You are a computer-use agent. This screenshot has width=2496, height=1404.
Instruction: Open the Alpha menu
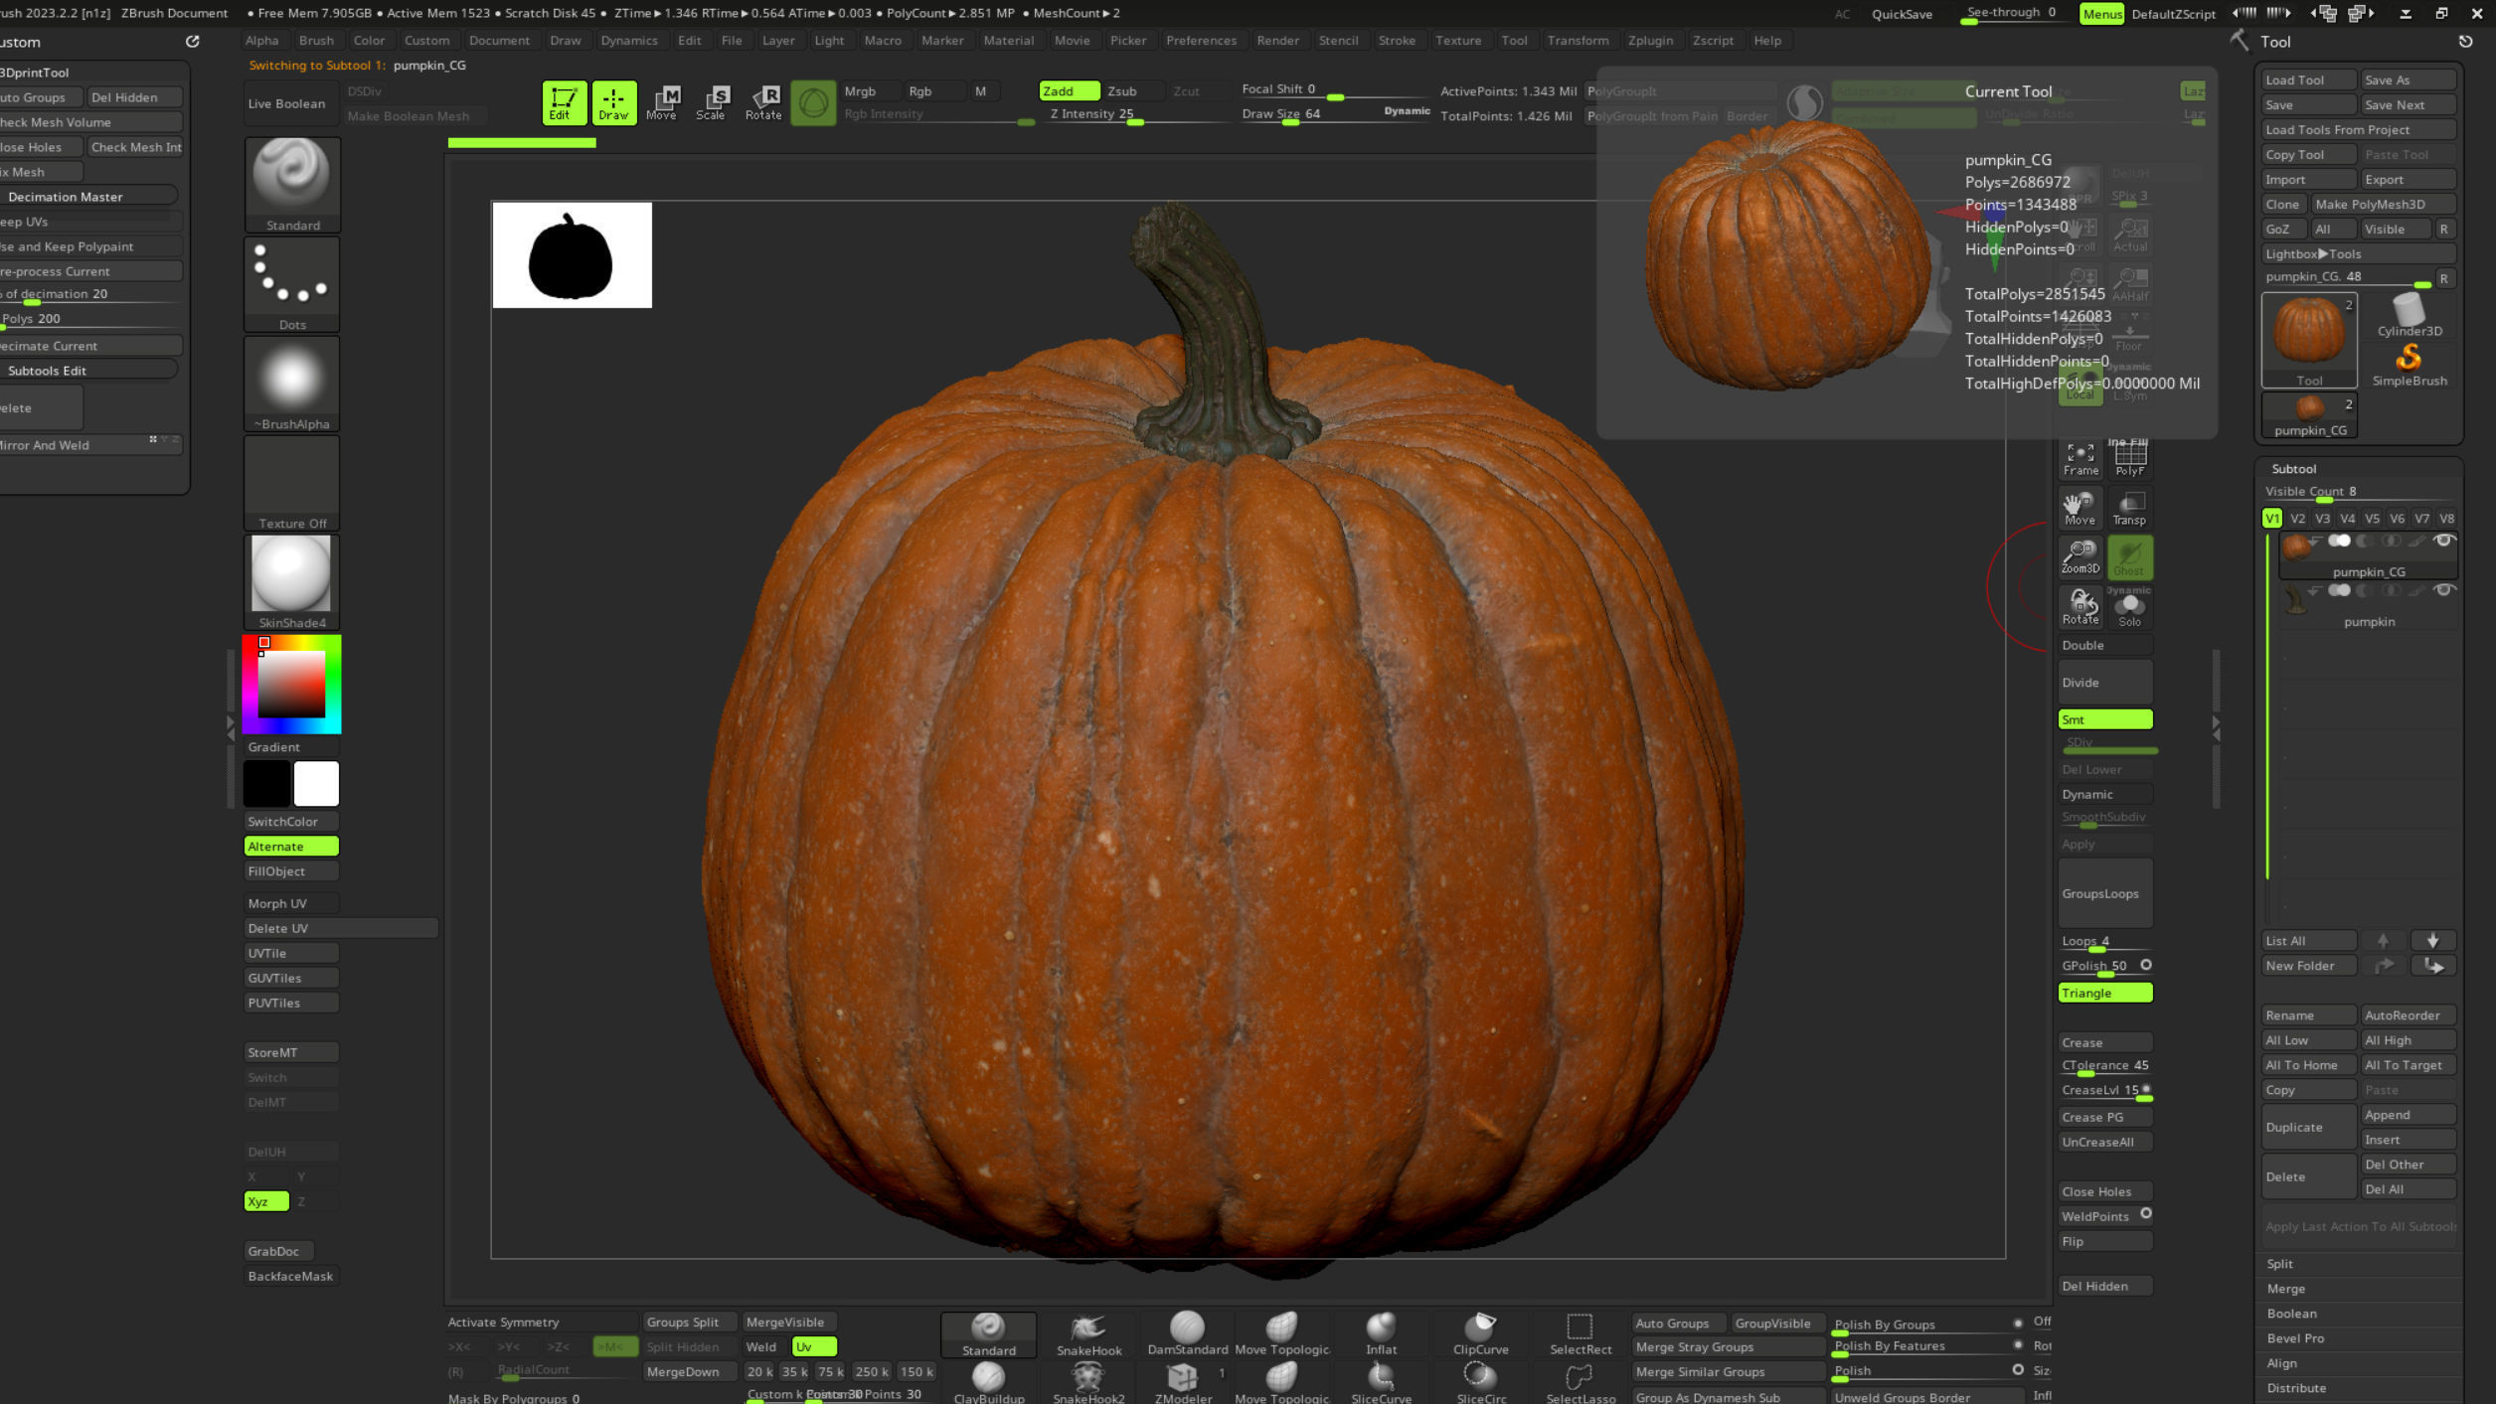261,41
